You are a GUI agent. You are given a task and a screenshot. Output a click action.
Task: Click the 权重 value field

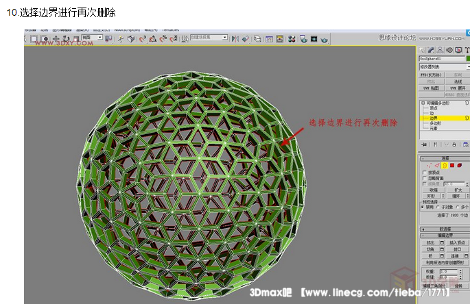point(449,271)
